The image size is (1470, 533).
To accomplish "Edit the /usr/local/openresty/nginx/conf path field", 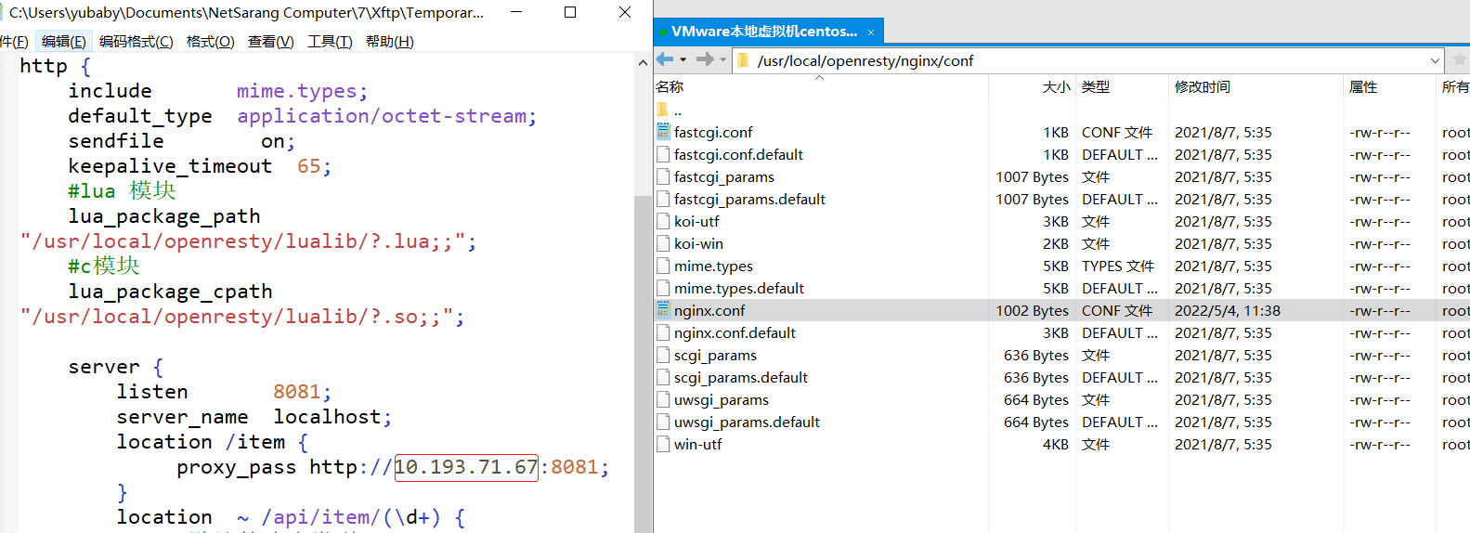I will [1086, 60].
